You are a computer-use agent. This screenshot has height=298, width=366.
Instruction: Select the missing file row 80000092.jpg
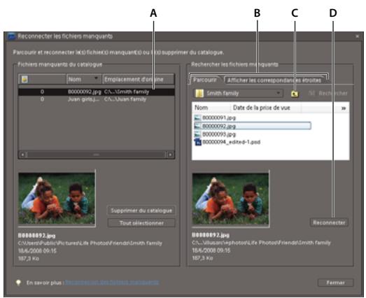coord(97,92)
